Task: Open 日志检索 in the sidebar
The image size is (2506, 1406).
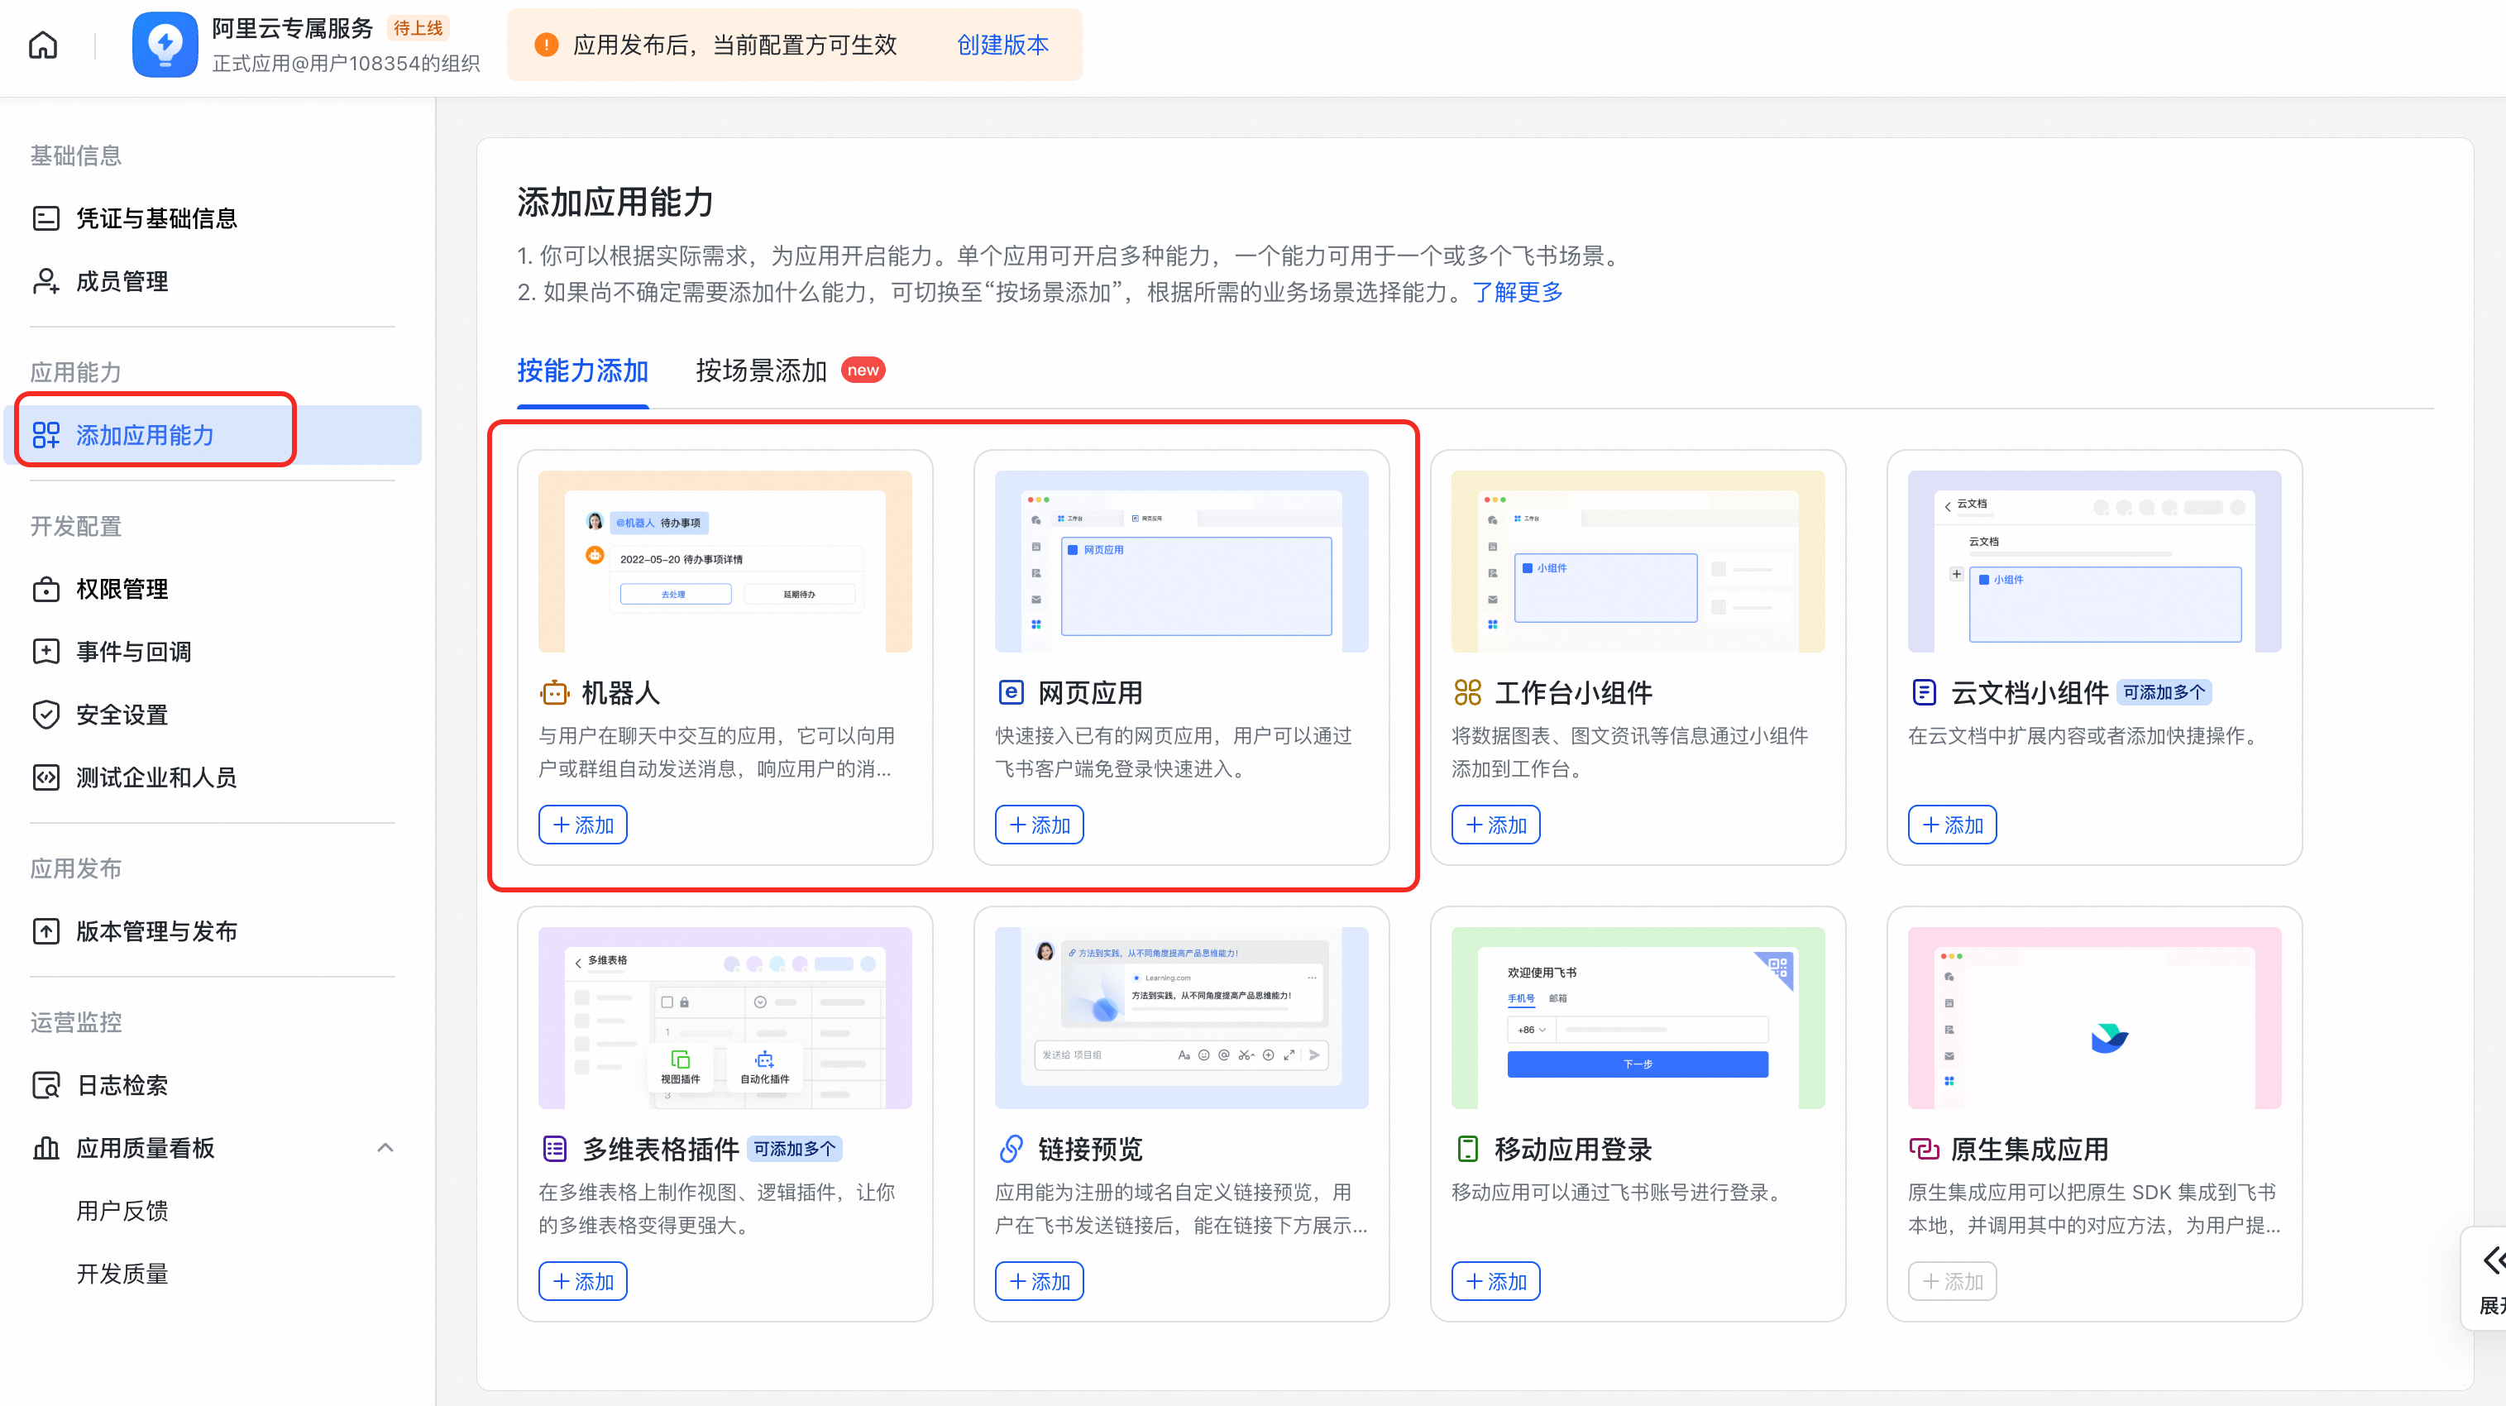Action: coord(122,1085)
